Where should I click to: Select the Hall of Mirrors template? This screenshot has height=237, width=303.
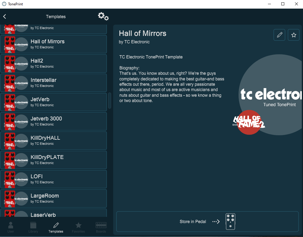pyautogui.click(x=53, y=44)
